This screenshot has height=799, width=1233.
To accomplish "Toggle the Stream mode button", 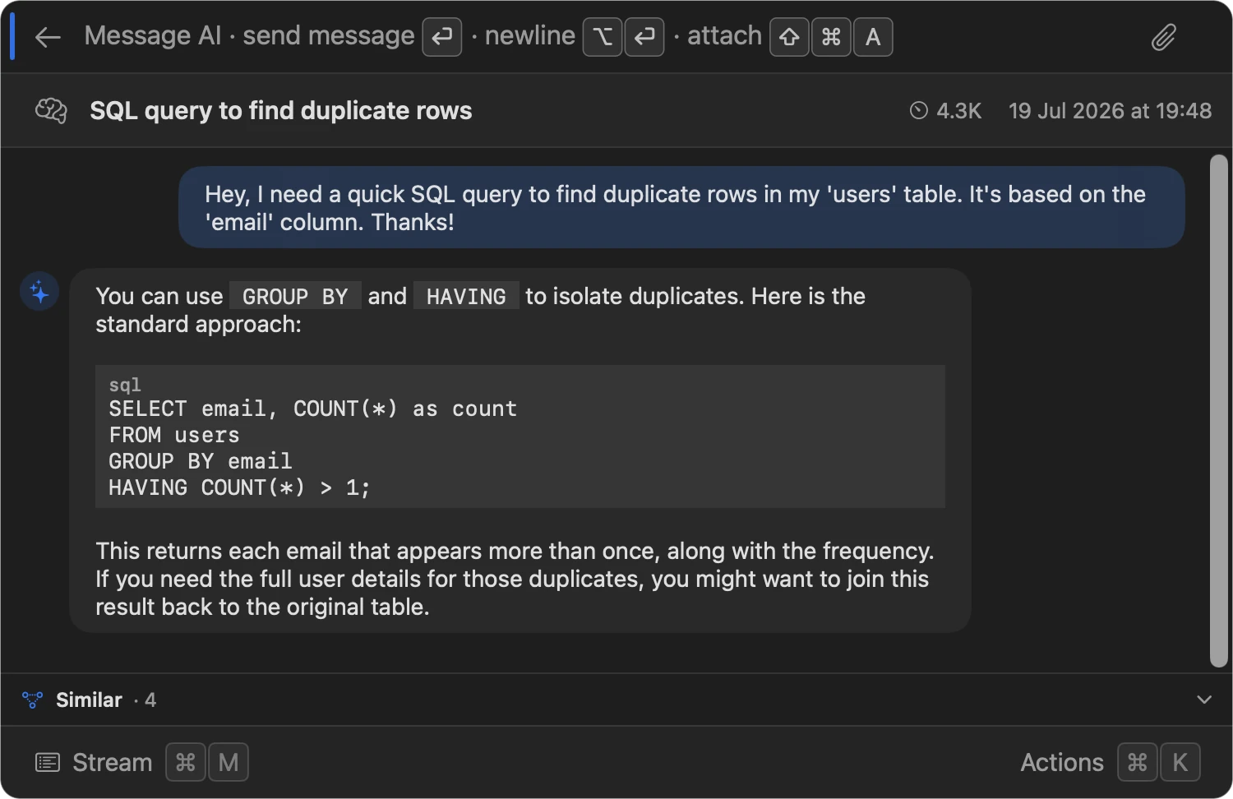I will click(x=141, y=763).
